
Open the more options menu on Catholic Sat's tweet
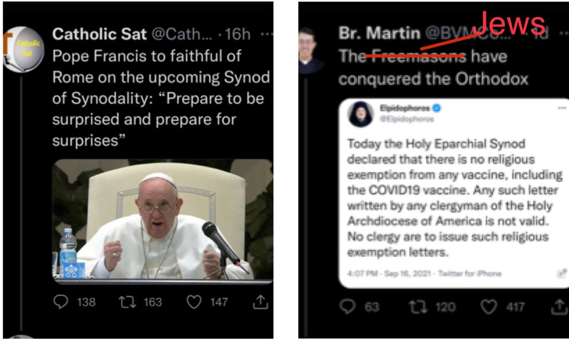point(266,34)
